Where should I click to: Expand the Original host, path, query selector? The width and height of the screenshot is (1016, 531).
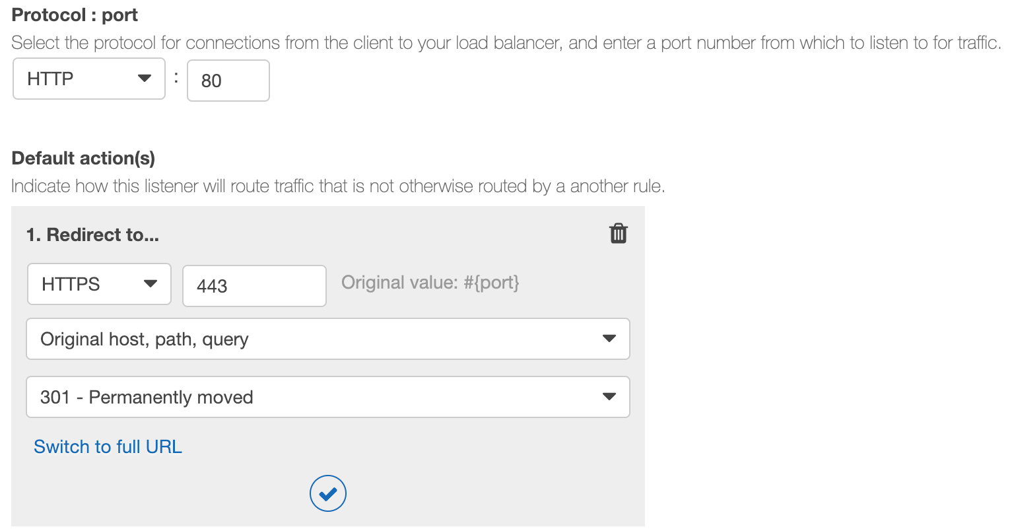tap(328, 339)
